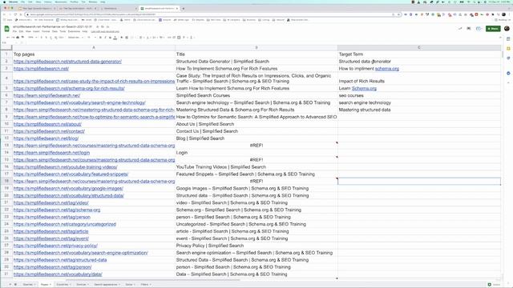Open comment history icon beside Share
The width and height of the screenshot is (513, 288).
coord(469,29)
